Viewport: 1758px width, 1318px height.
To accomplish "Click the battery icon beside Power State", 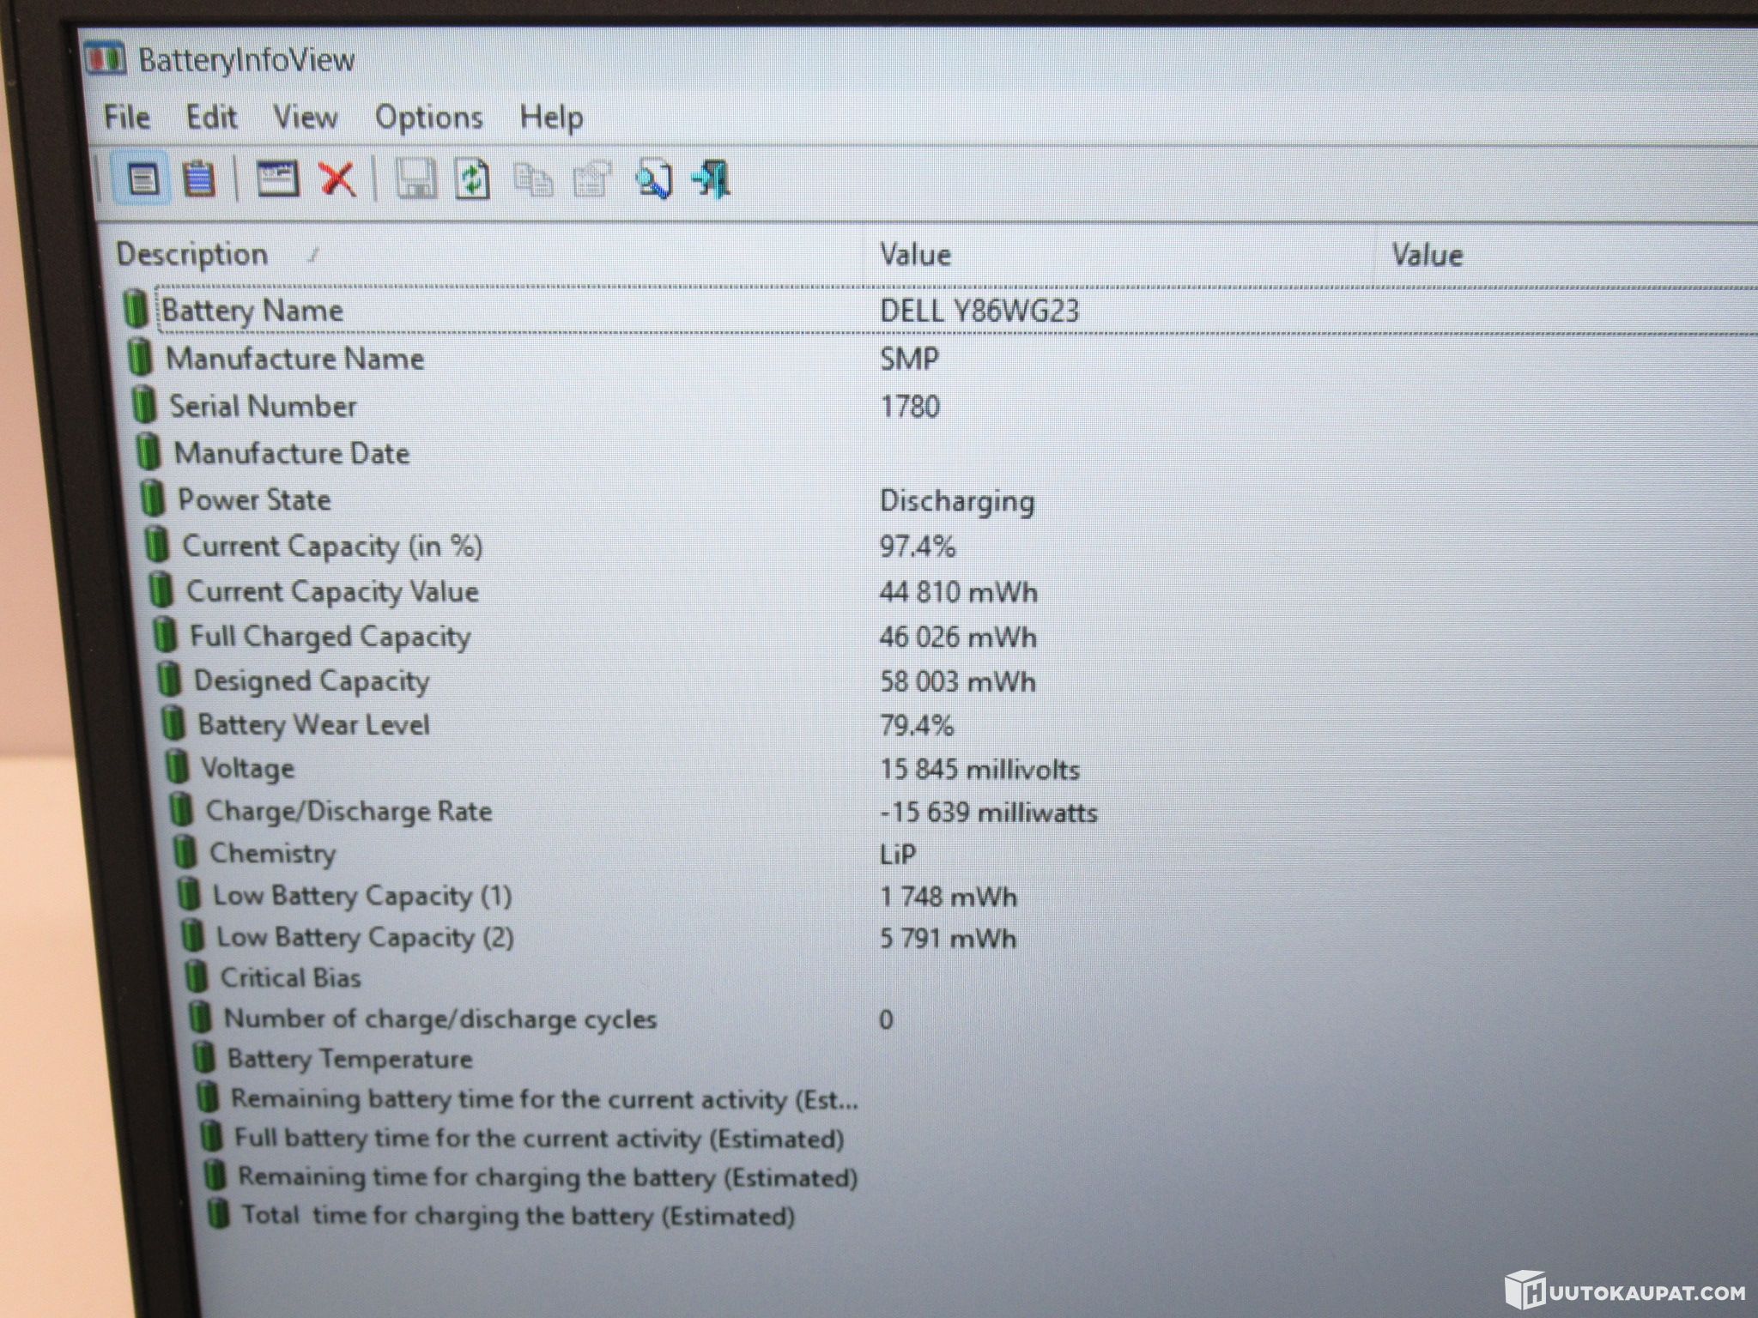I will (153, 498).
